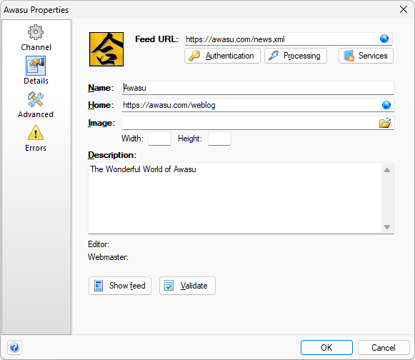The width and height of the screenshot is (415, 360).
Task: Open home page via globe icon
Action: [x=386, y=105]
